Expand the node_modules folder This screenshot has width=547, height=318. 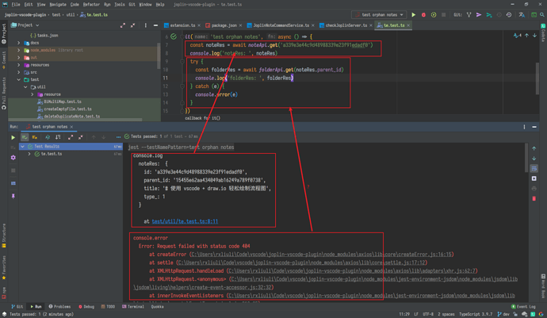[x=19, y=50]
